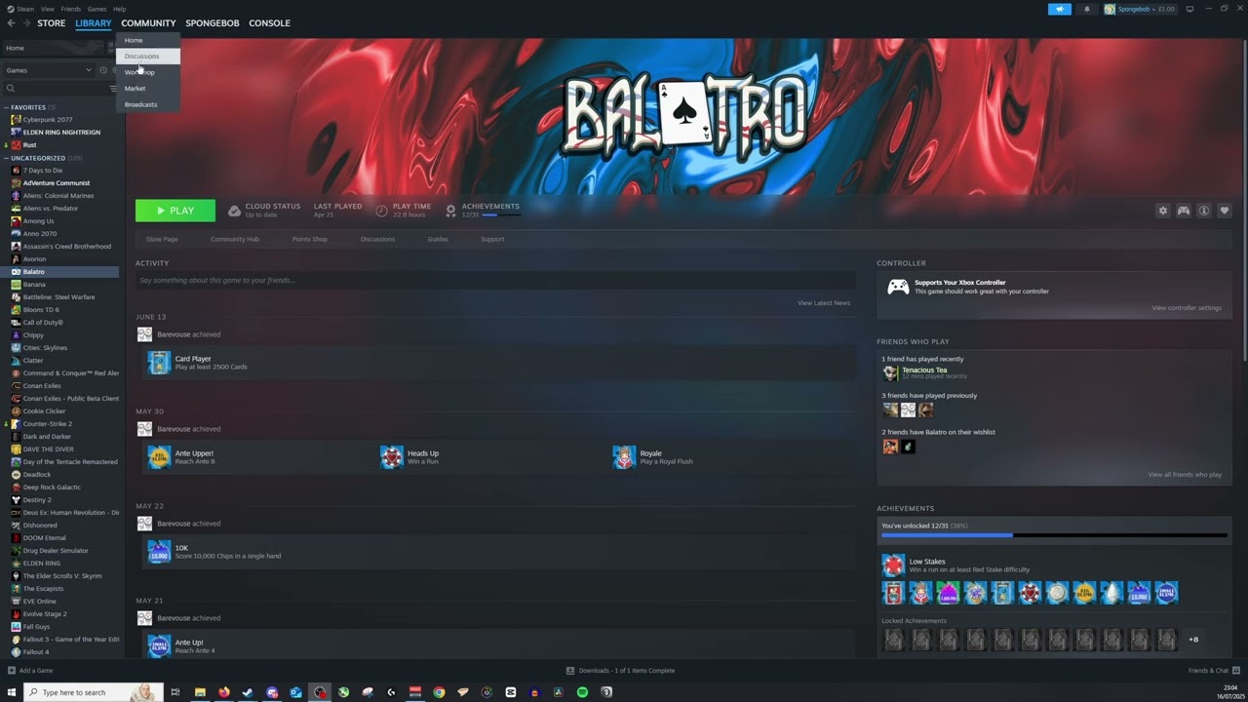Click the Royale achievement icon
1248x702 pixels.
[624, 457]
